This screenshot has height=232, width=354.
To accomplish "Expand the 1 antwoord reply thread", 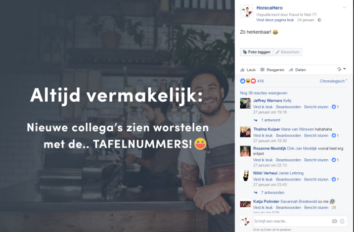I will [271, 120].
